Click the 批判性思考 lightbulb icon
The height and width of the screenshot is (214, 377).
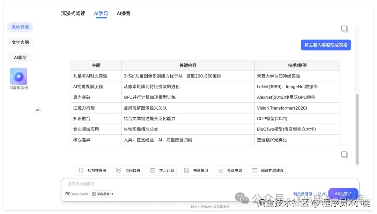pyautogui.click(x=81, y=170)
